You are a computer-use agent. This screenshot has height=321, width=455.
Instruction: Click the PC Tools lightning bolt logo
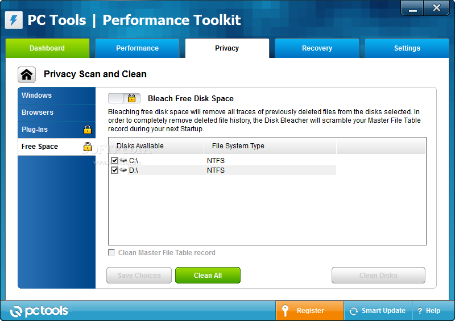(14, 20)
